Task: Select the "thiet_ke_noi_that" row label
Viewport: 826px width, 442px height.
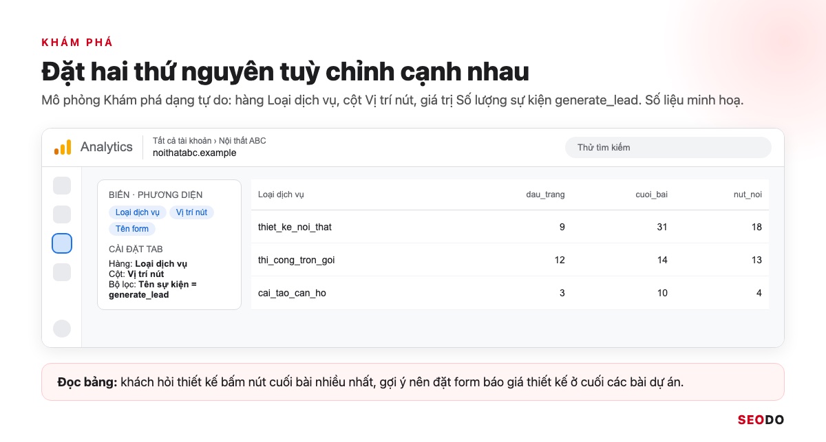Action: point(295,227)
